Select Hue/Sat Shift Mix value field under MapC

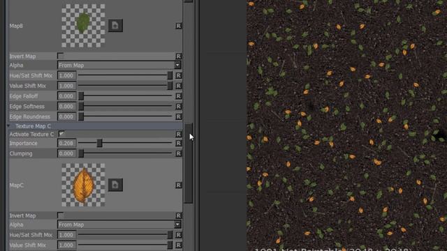pyautogui.click(x=67, y=235)
